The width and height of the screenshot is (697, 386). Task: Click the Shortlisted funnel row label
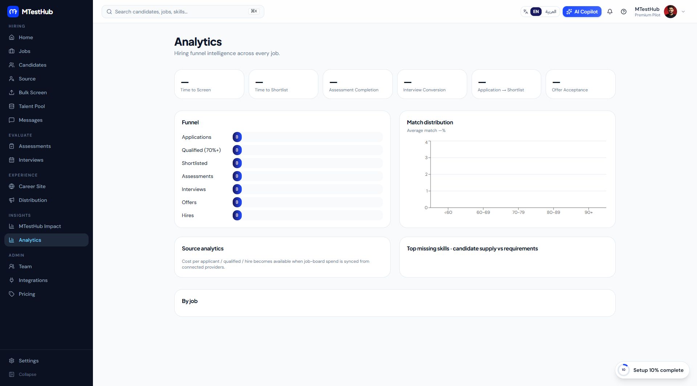[x=195, y=163]
